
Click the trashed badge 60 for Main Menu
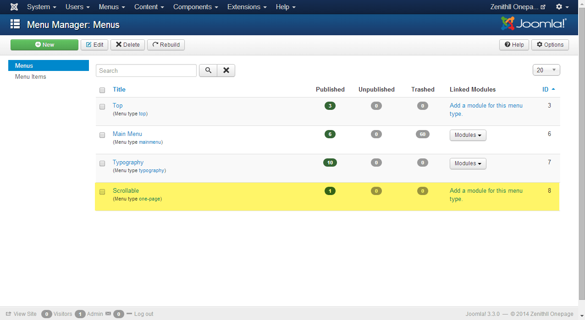click(422, 134)
